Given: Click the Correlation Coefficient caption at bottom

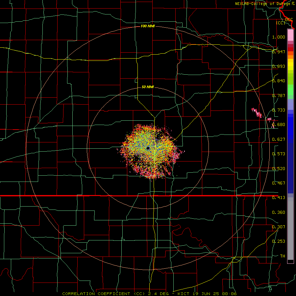Looking at the screenshot, I should tap(150, 294).
